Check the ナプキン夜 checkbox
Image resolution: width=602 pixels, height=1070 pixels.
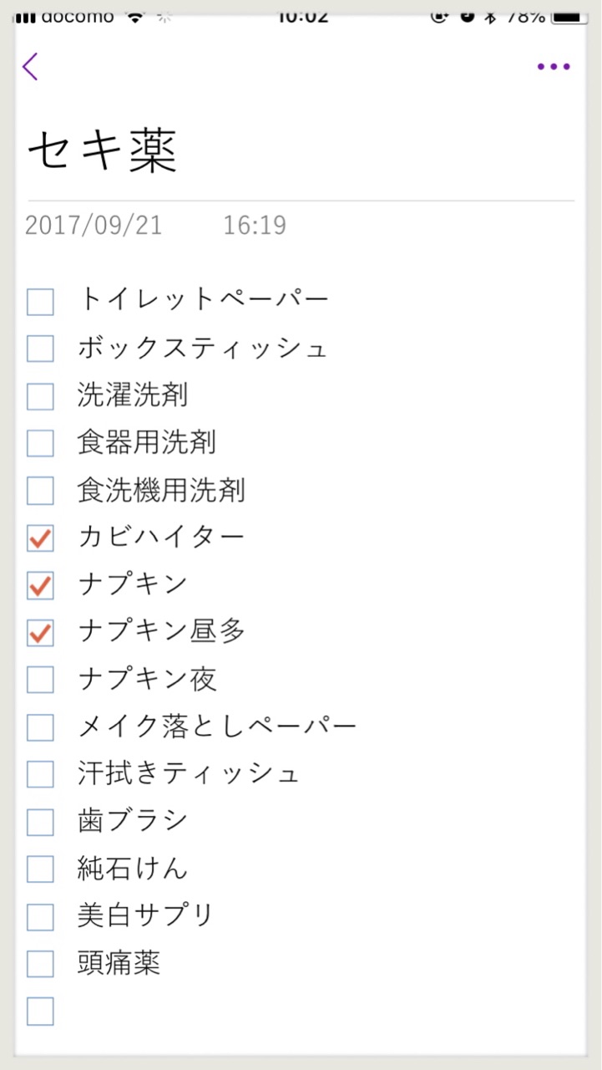(40, 680)
